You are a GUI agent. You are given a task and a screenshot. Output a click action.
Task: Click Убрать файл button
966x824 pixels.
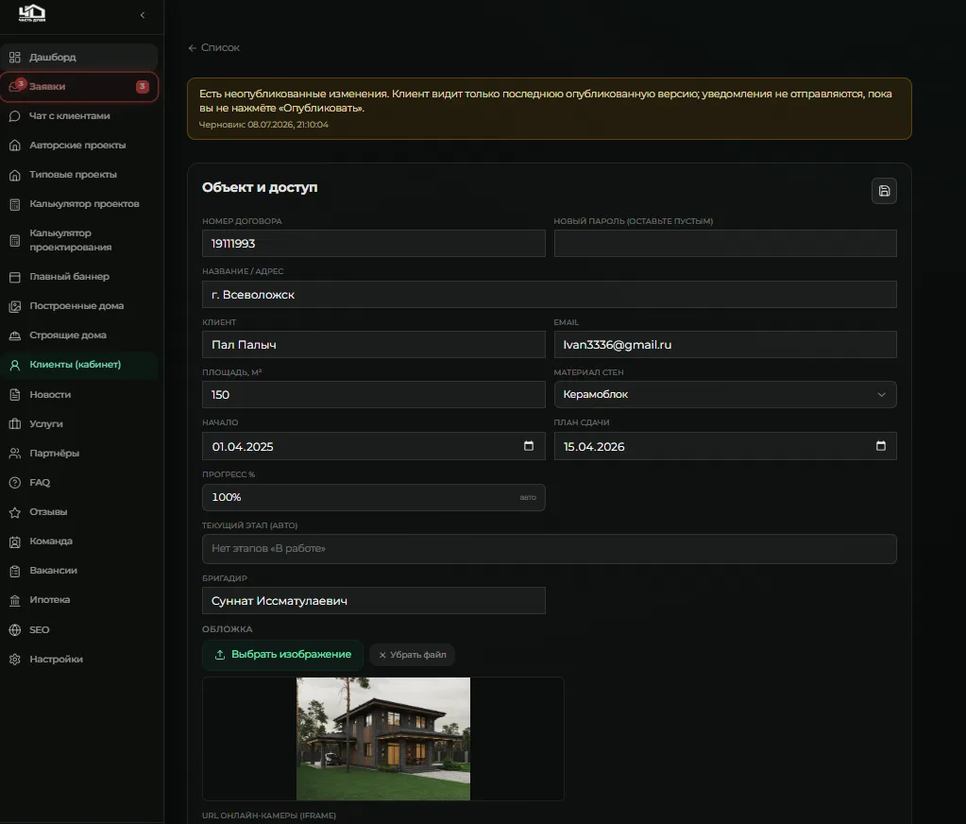[x=412, y=655]
